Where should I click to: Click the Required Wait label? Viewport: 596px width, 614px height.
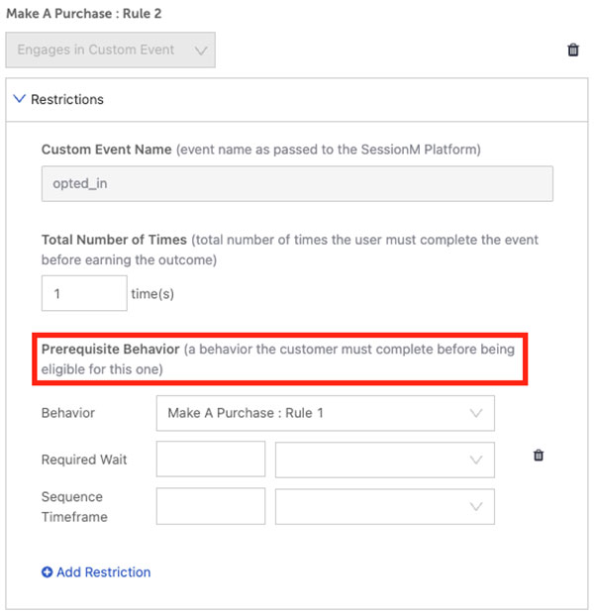[84, 460]
